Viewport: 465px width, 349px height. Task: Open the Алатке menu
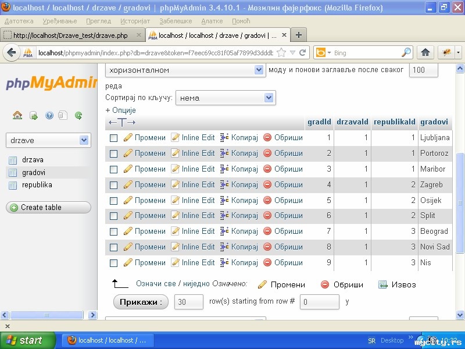click(212, 21)
